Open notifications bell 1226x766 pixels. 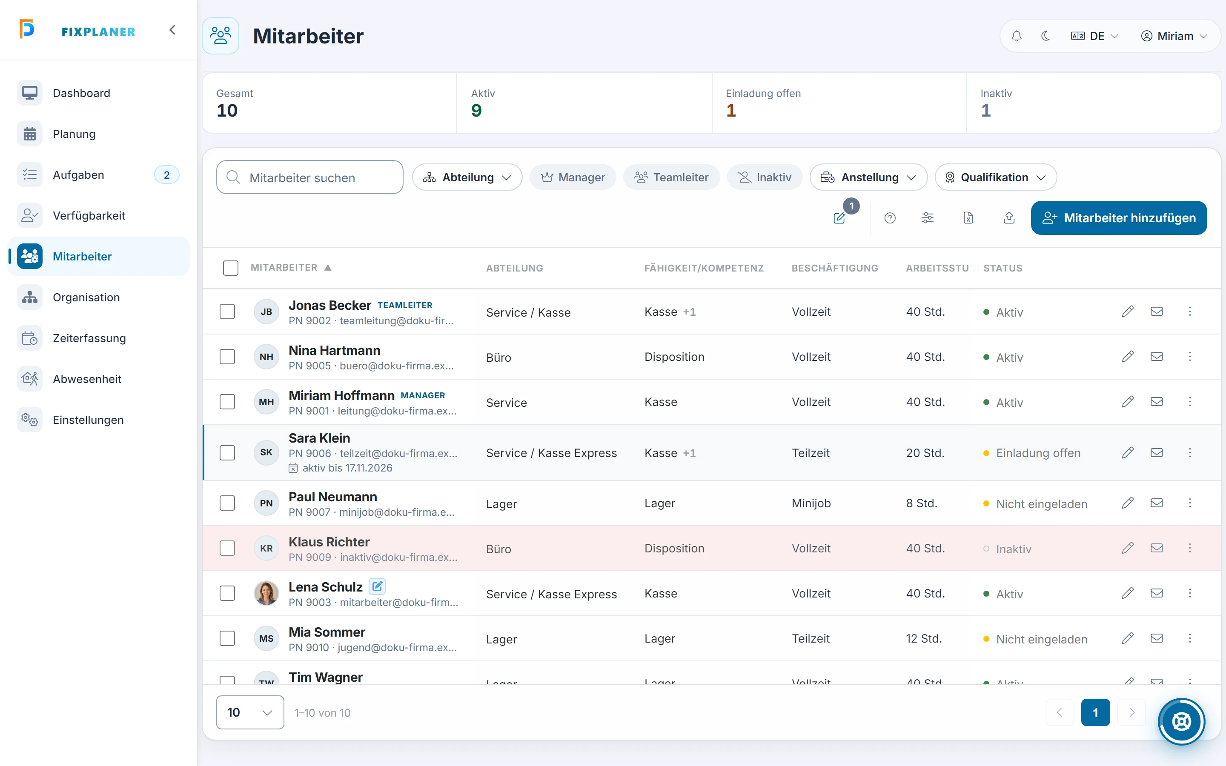tap(1016, 36)
